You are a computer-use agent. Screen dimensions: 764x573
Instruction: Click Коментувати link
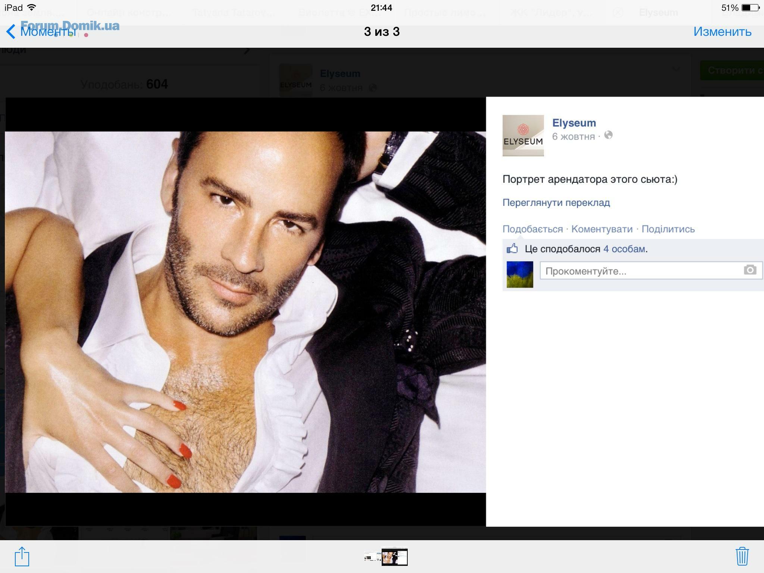pos(602,229)
